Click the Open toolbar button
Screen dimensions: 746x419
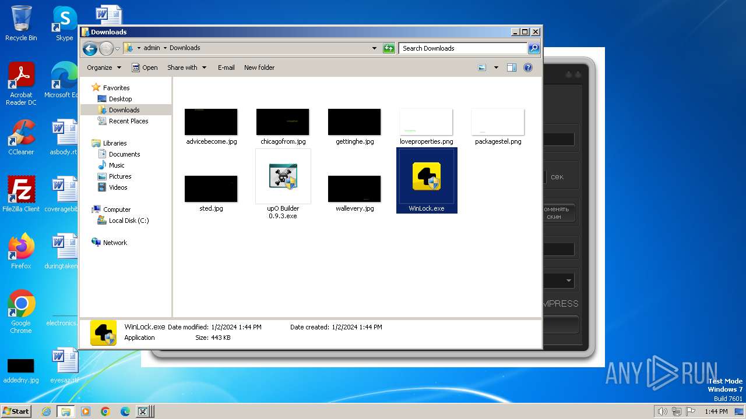pyautogui.click(x=145, y=68)
